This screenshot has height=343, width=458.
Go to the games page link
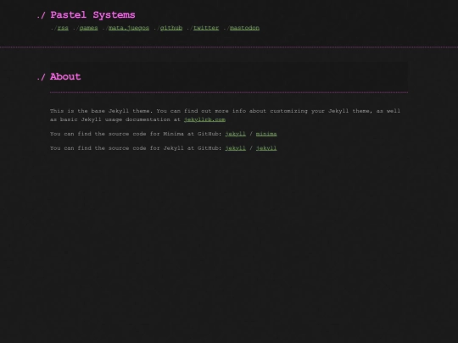coord(88,28)
